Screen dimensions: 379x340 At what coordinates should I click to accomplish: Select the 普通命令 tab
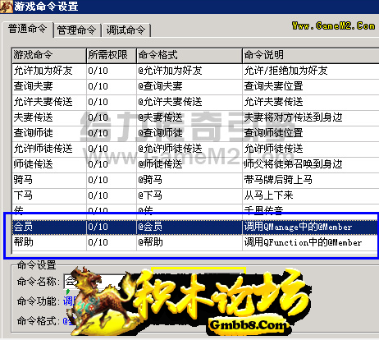point(27,29)
